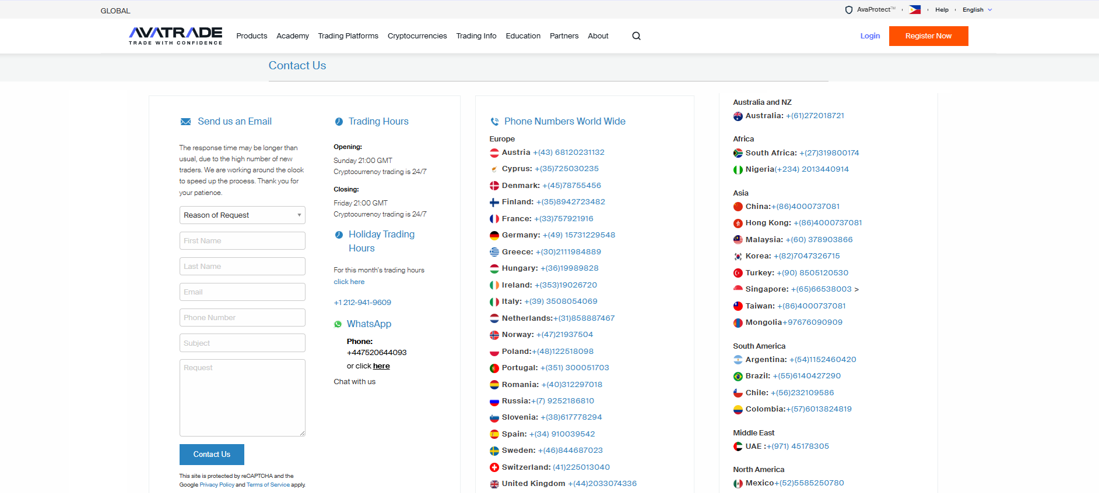Click the Denmark flag icon
The width and height of the screenshot is (1099, 493).
pyautogui.click(x=494, y=186)
